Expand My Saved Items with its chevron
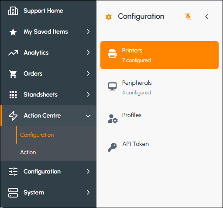 coord(88,31)
